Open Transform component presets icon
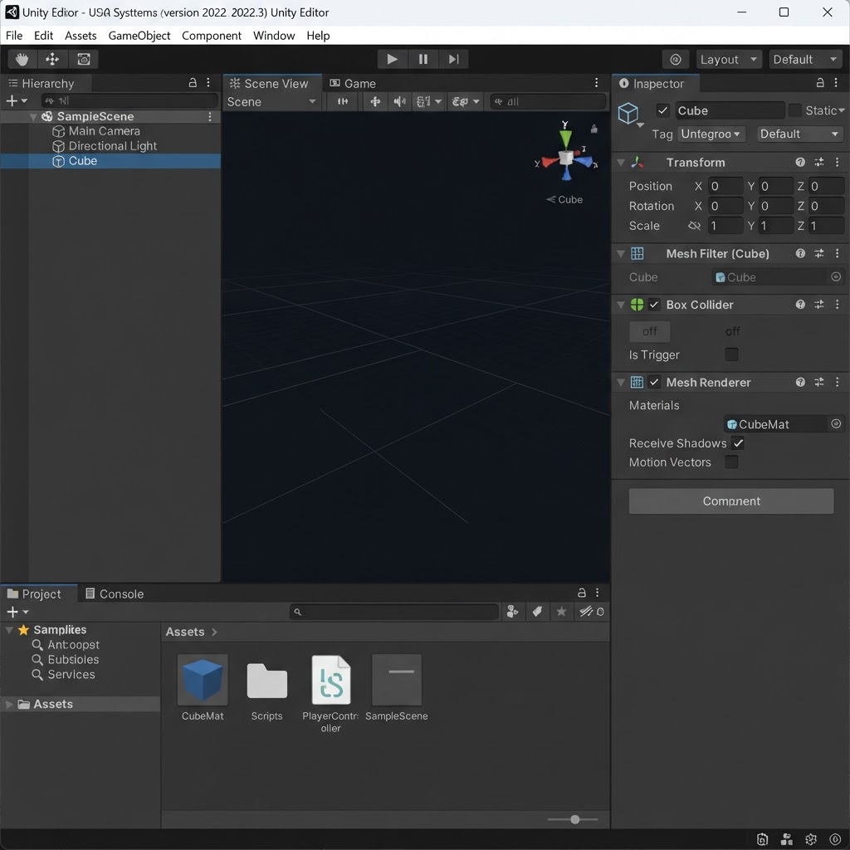Screen dimensions: 850x850 coord(819,162)
